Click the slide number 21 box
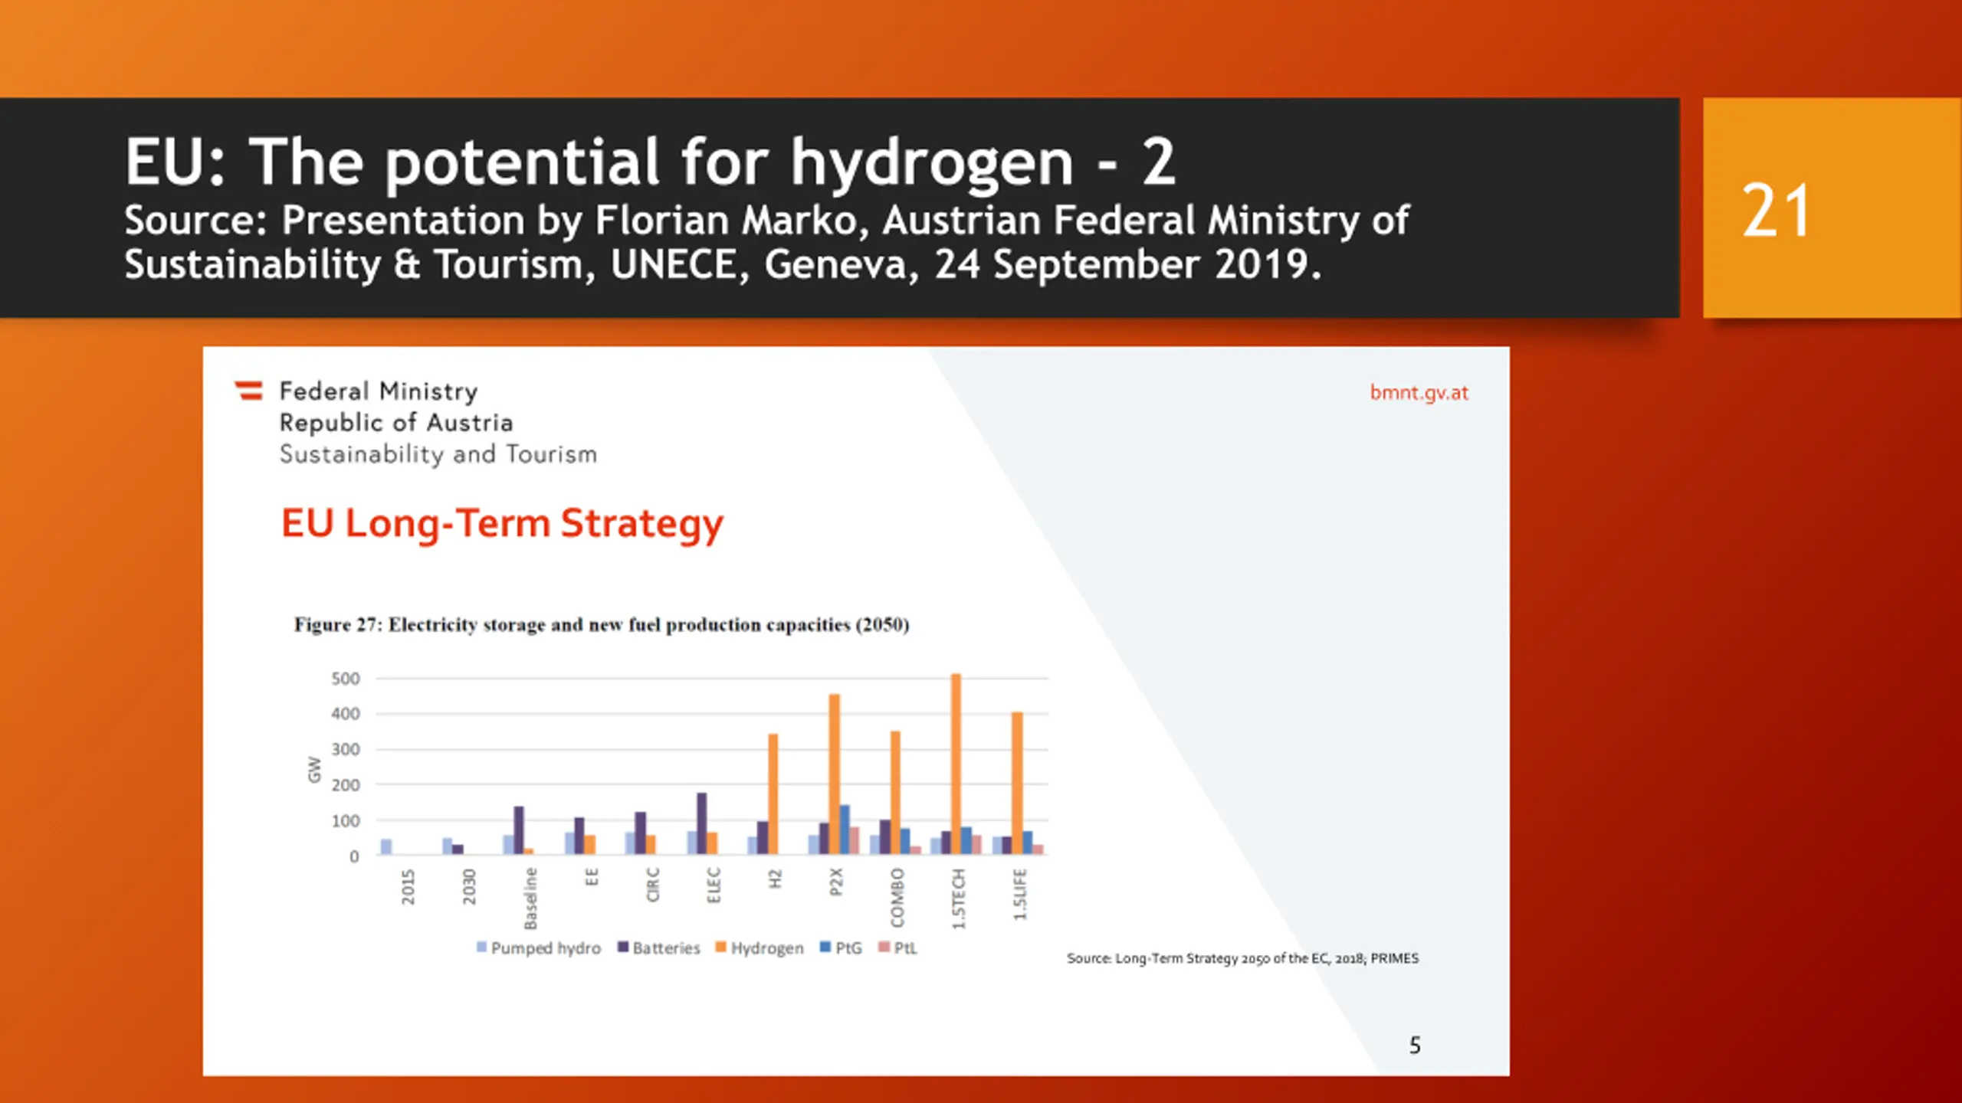Screen dimensions: 1962x1103 pyautogui.click(x=1832, y=208)
